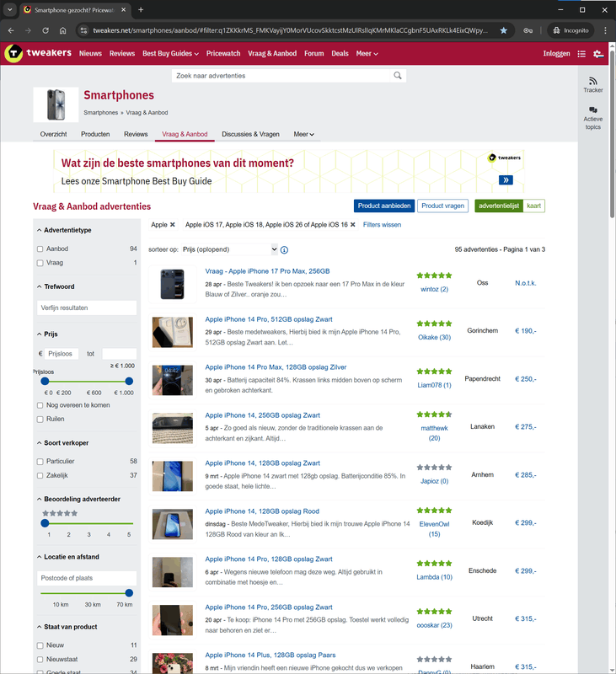Go back to the previous page
Viewport: 616px width, 674px height.
pyautogui.click(x=11, y=30)
